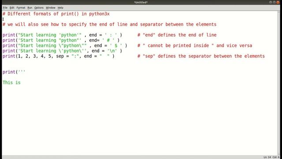282x159 pixels.
Task: Open the Options menu
Action: 39,8
